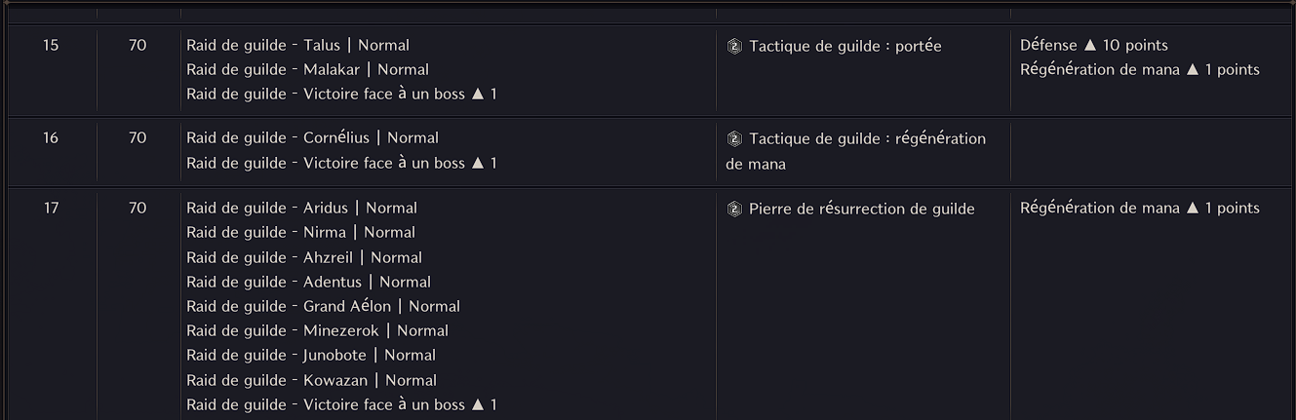
Task: Click the Pierre de résurrection de guilde label
Action: click(x=861, y=209)
